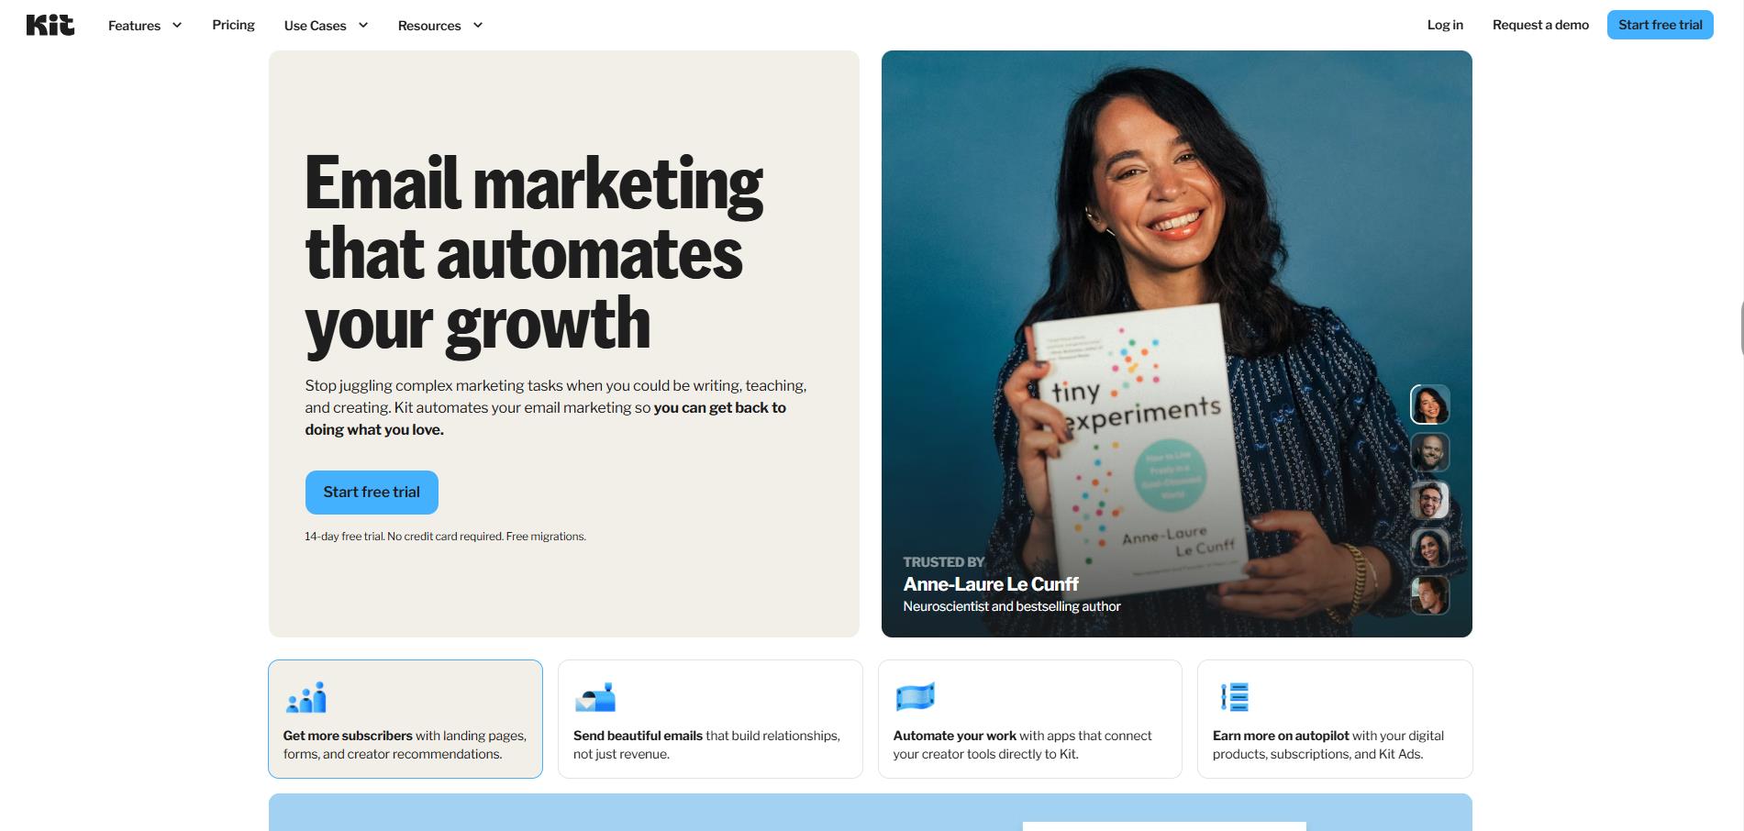1744x831 pixels.
Task: Expand the Resources dropdown menu
Action: 440,26
